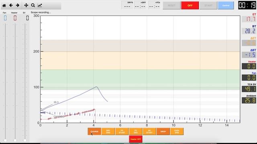Click the RESET button
The image size is (257, 144).
click(x=171, y=5)
